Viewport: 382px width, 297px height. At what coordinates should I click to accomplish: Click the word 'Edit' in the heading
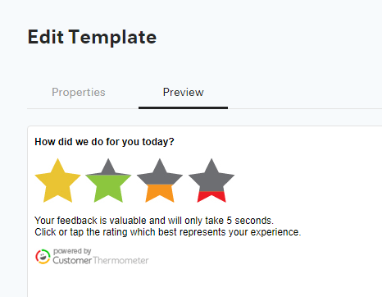coord(46,37)
